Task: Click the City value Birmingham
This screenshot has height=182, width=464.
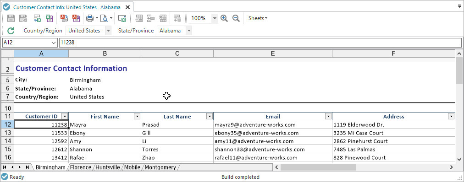Action: tap(85, 80)
